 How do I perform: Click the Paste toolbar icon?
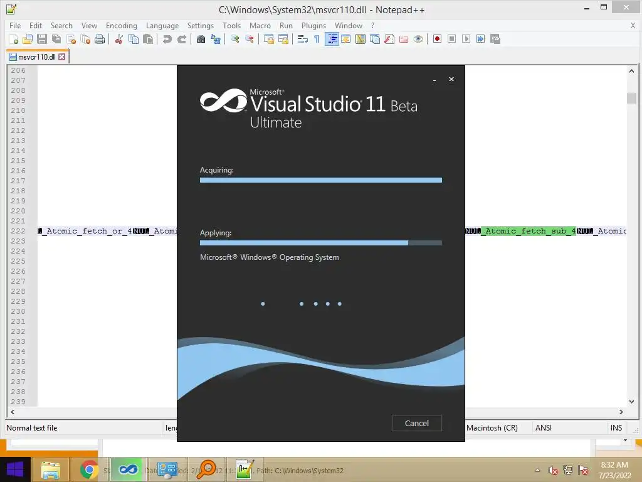(x=148, y=40)
